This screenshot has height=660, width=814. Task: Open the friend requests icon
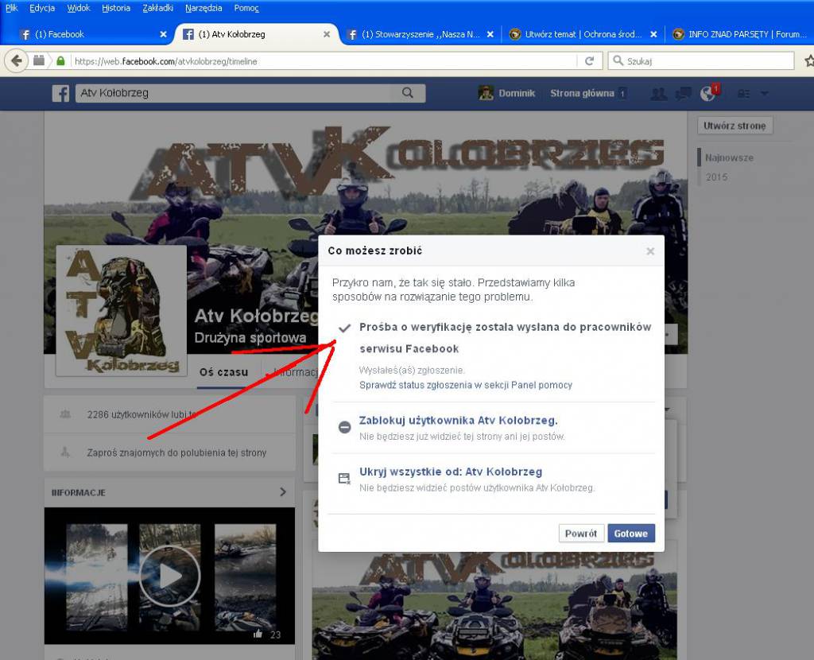[x=659, y=94]
